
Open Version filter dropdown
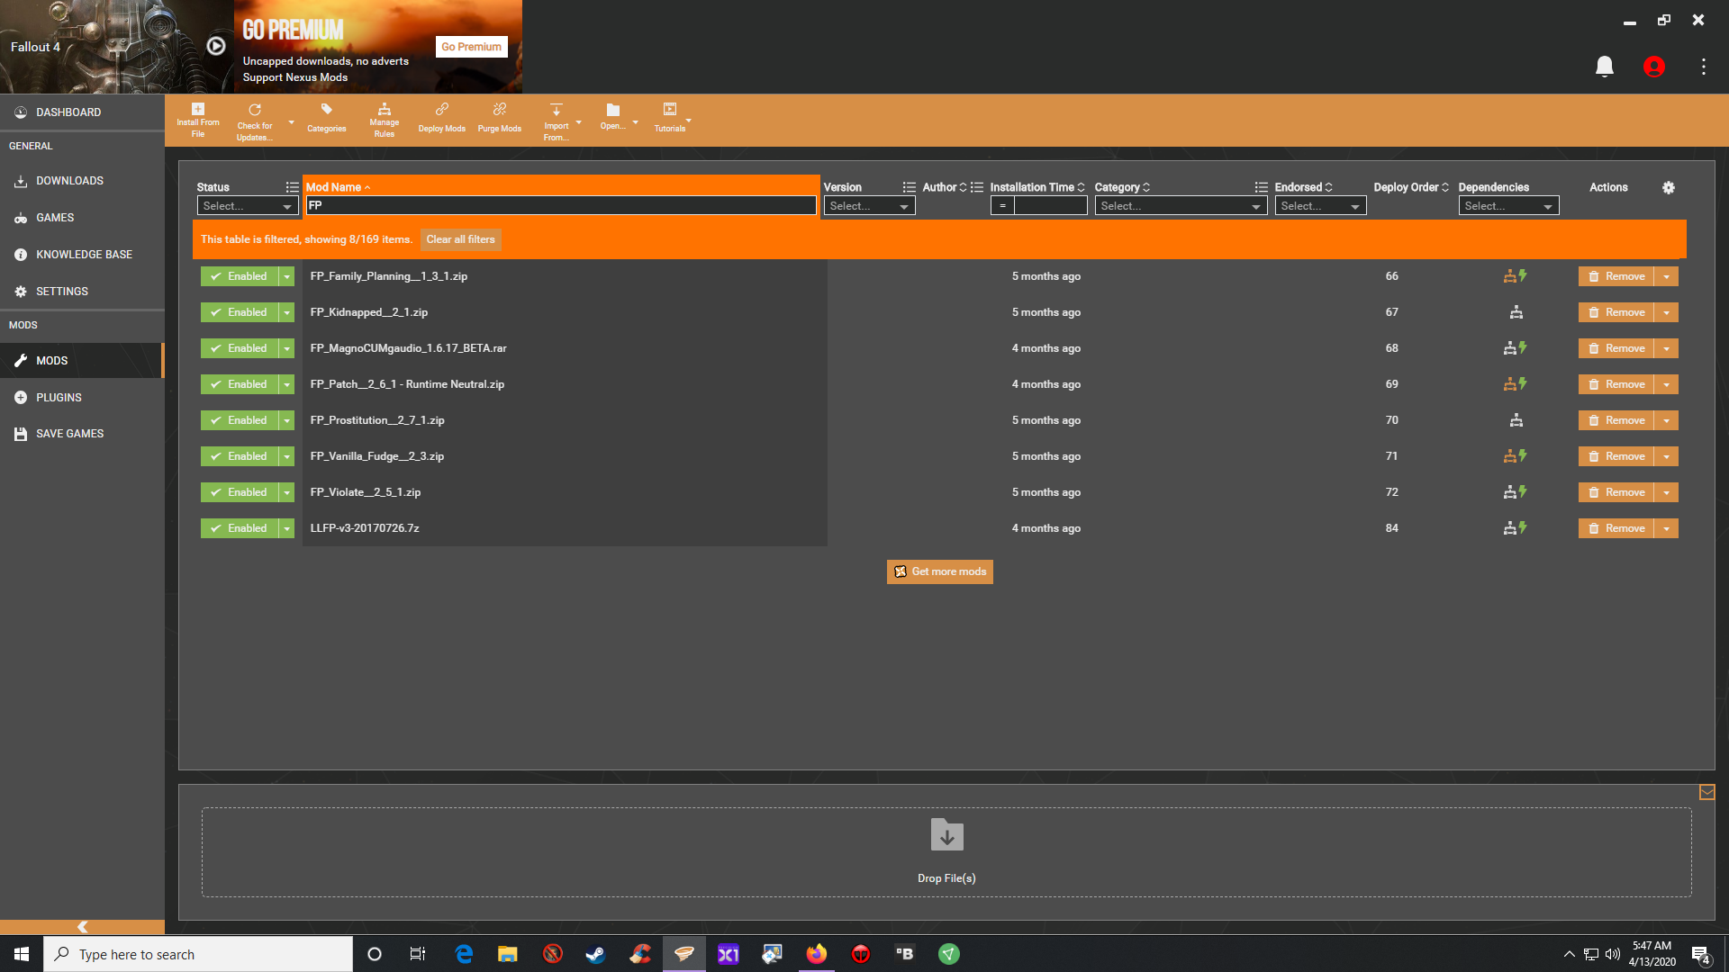click(x=869, y=206)
